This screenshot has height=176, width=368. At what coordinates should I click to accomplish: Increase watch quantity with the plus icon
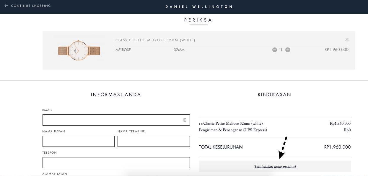(288, 50)
